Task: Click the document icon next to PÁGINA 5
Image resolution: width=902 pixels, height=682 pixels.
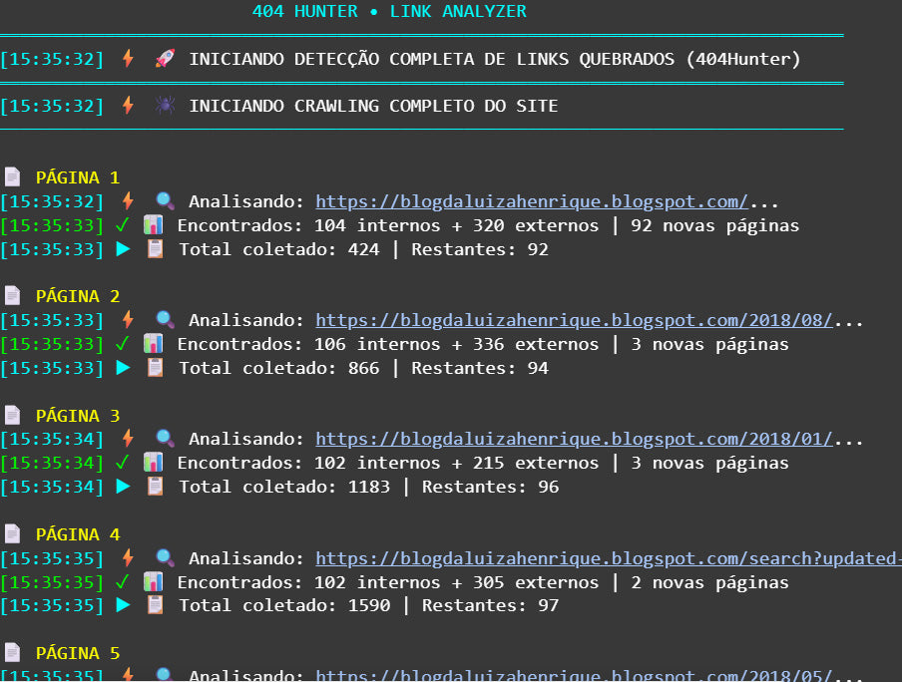Action: coord(12,653)
